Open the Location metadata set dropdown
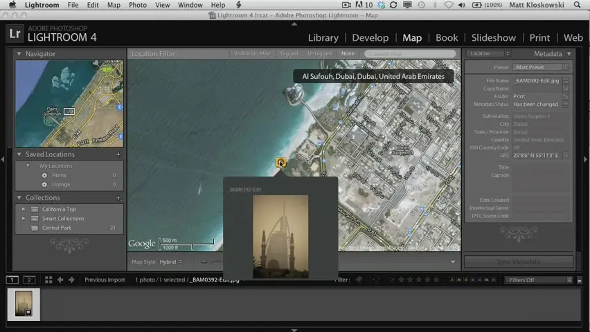590x332 pixels. 488,53
